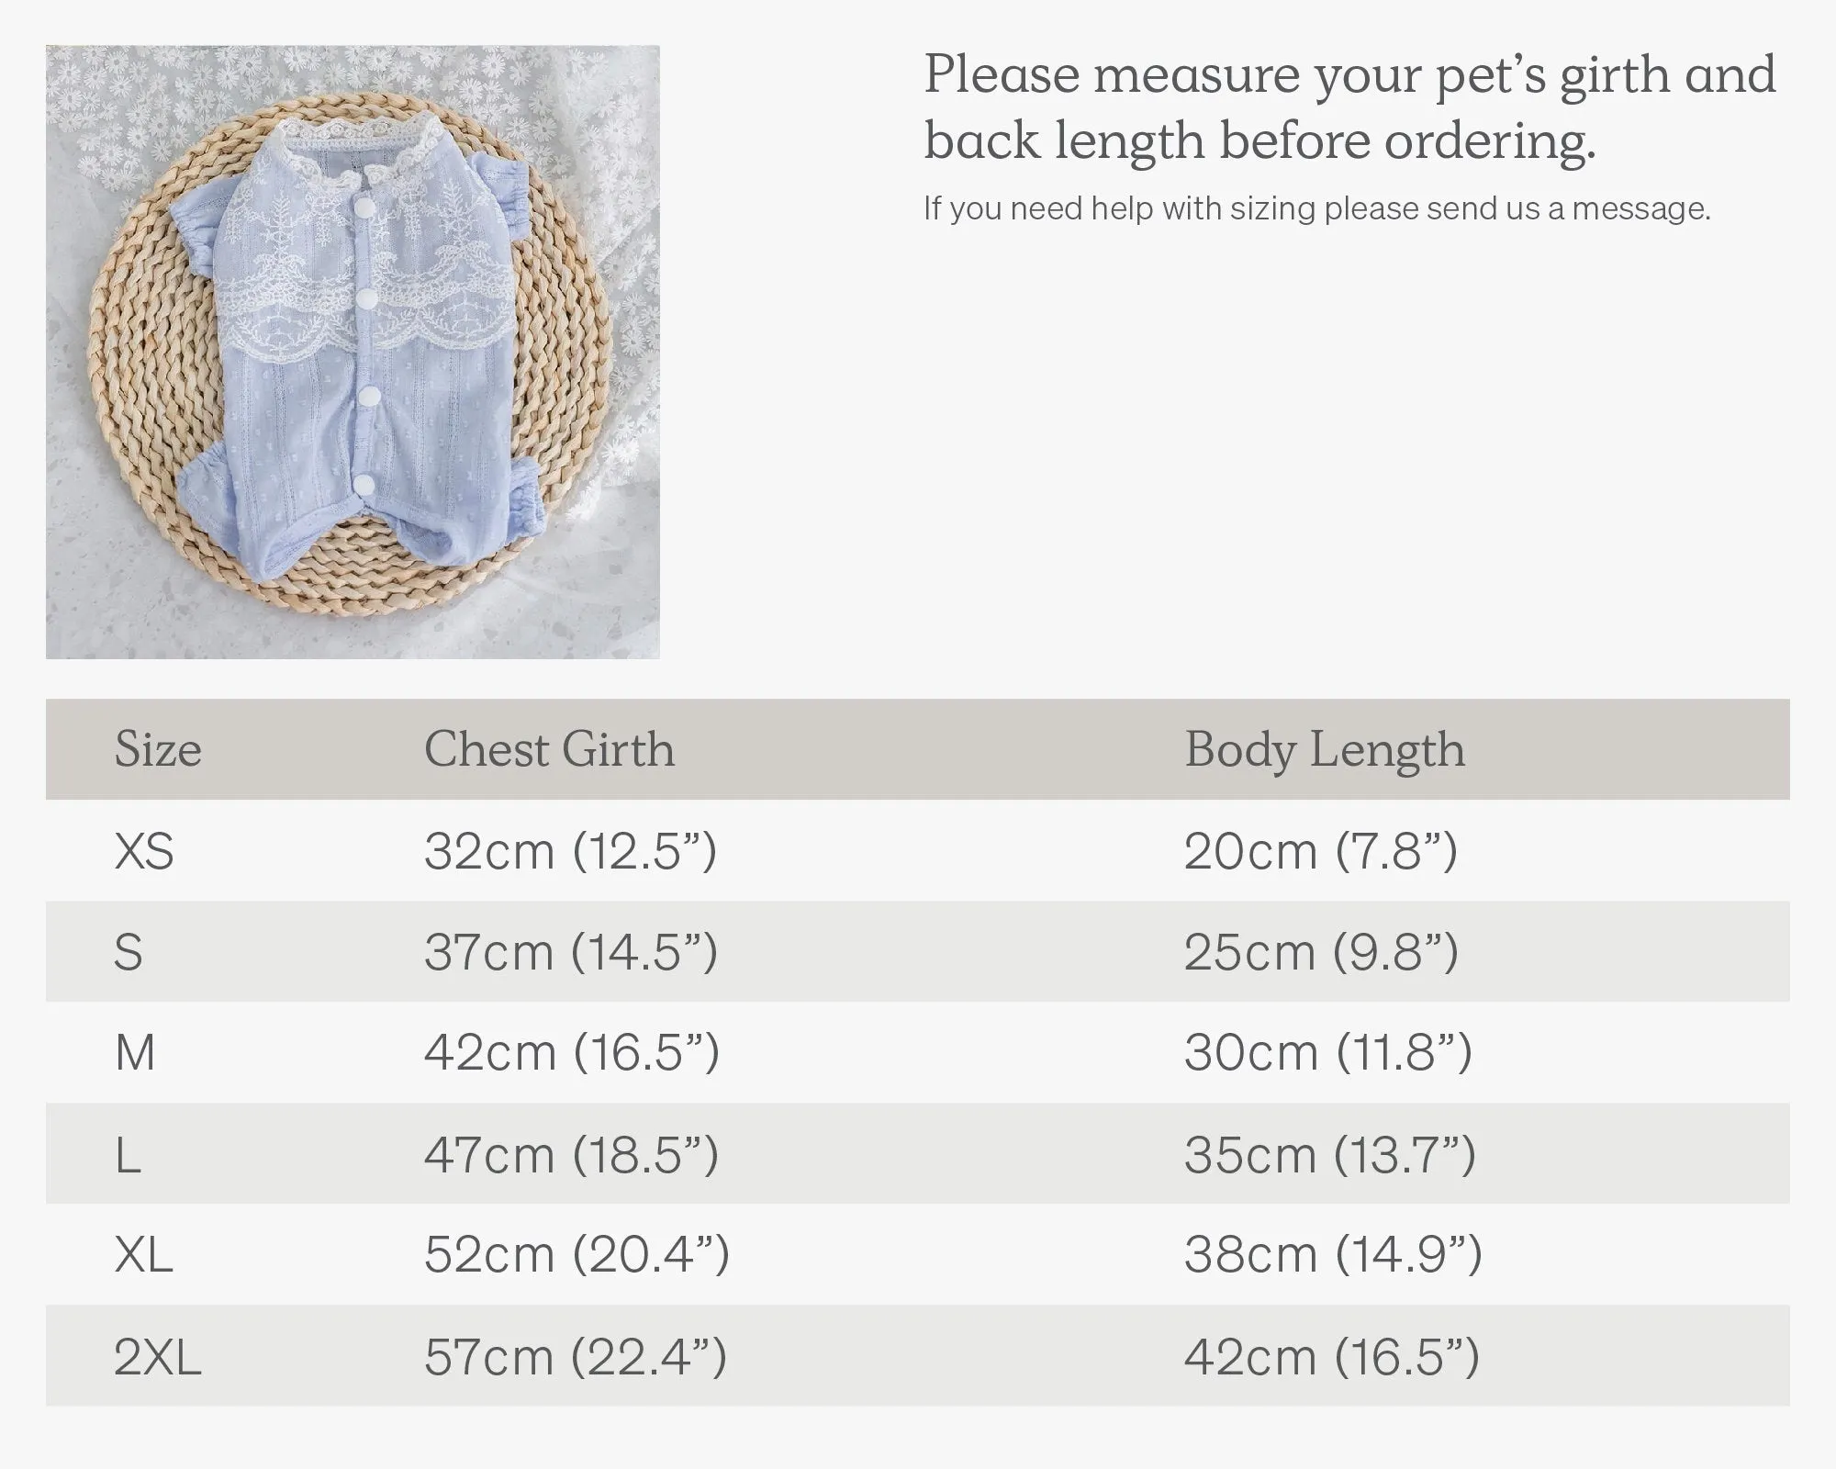The width and height of the screenshot is (1836, 1469).
Task: Select the Chest Girth column header
Action: (x=549, y=749)
